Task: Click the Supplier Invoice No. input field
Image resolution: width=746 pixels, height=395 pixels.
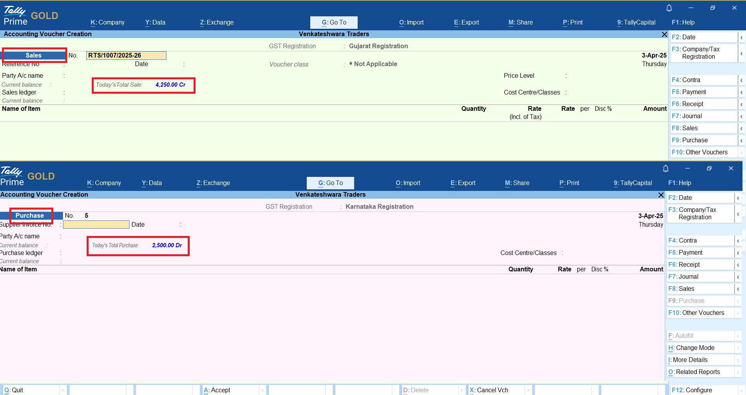Action: point(96,225)
